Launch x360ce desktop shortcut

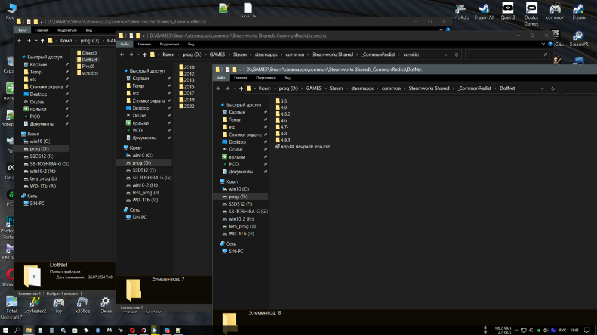point(82,306)
